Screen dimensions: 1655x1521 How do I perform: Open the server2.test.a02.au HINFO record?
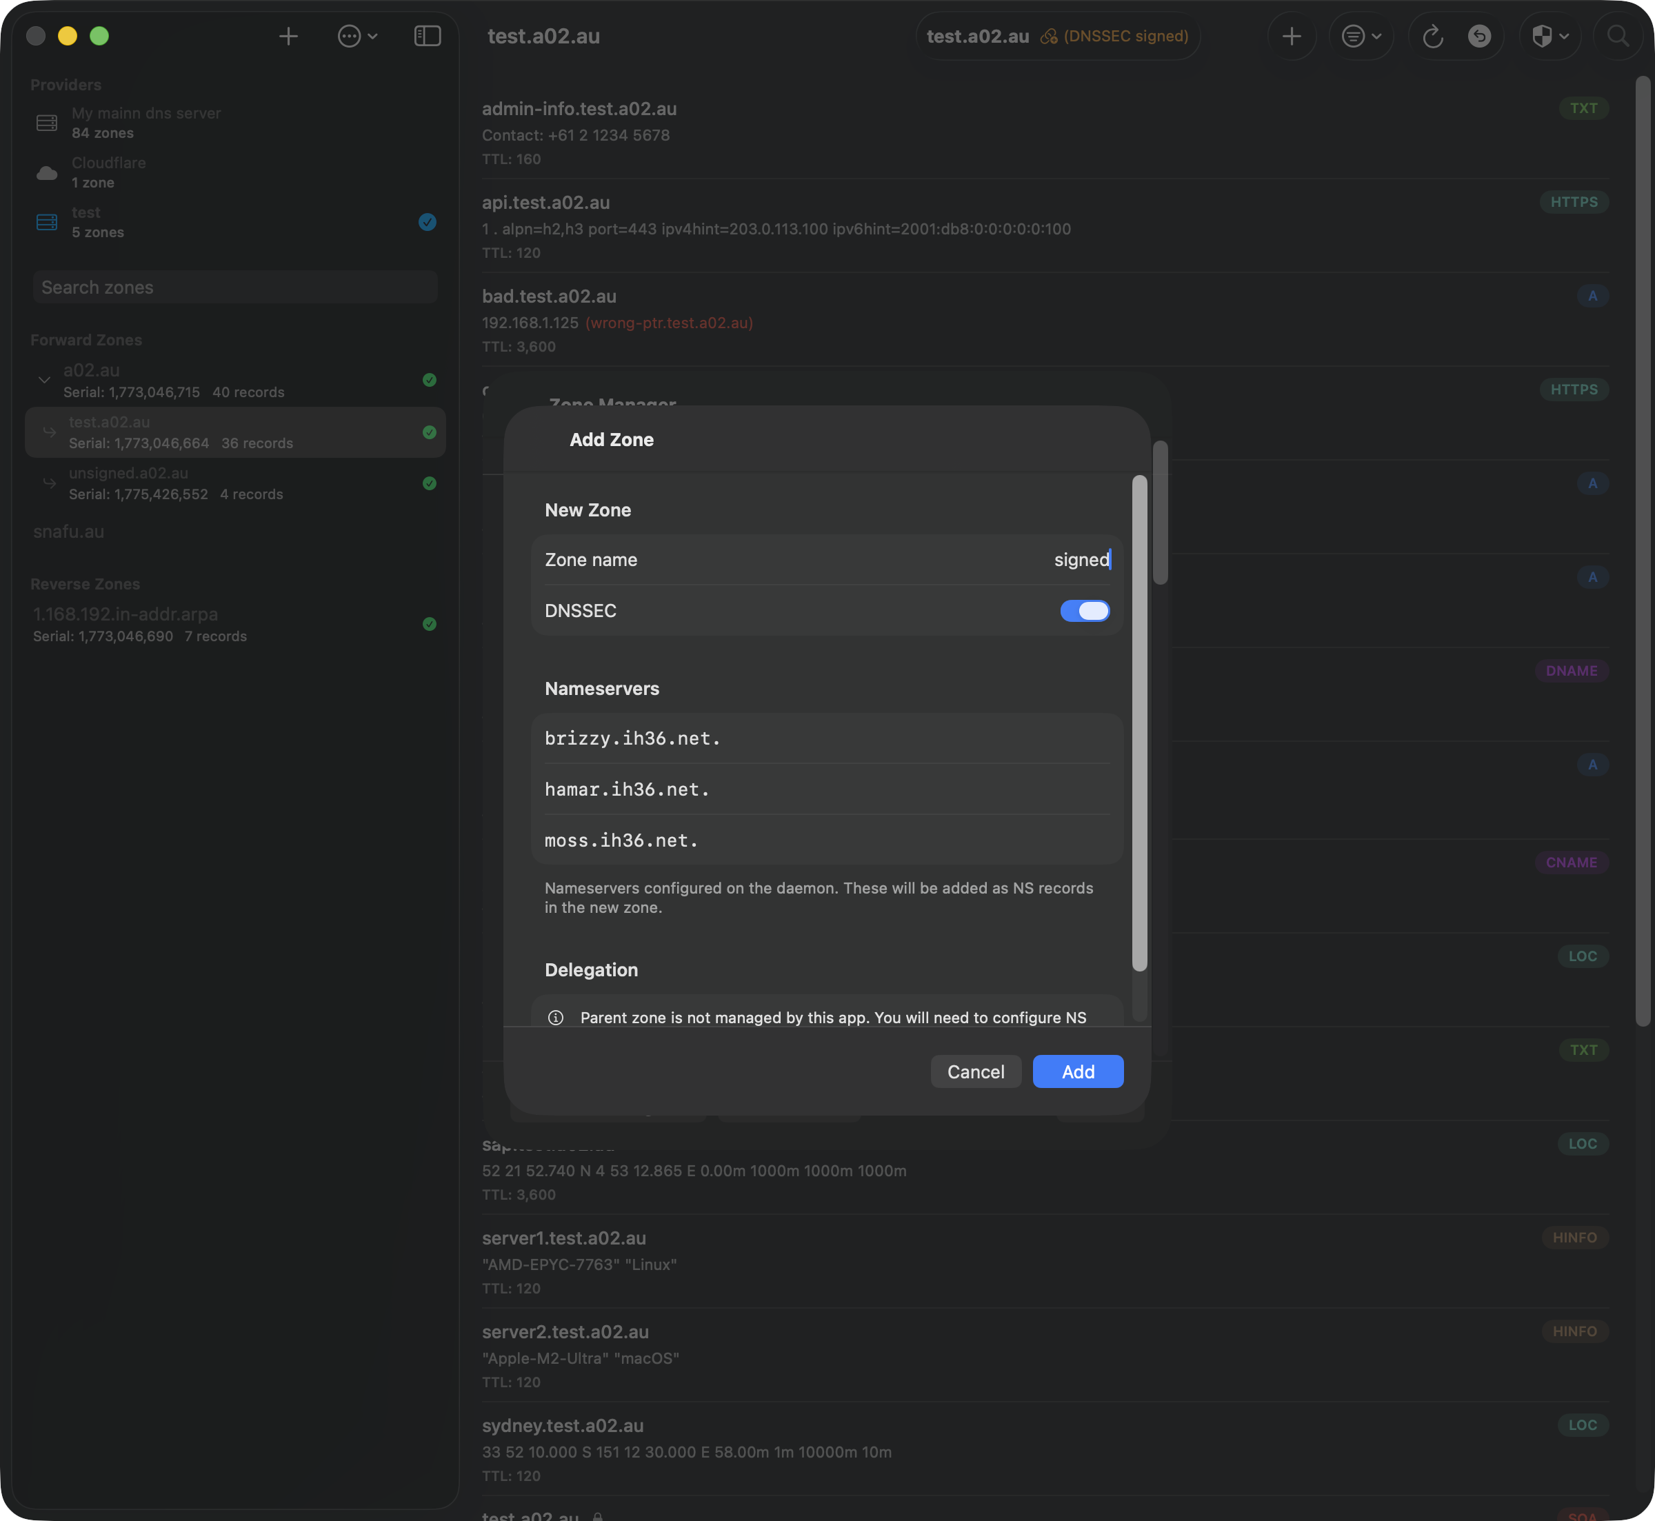click(x=1045, y=1356)
